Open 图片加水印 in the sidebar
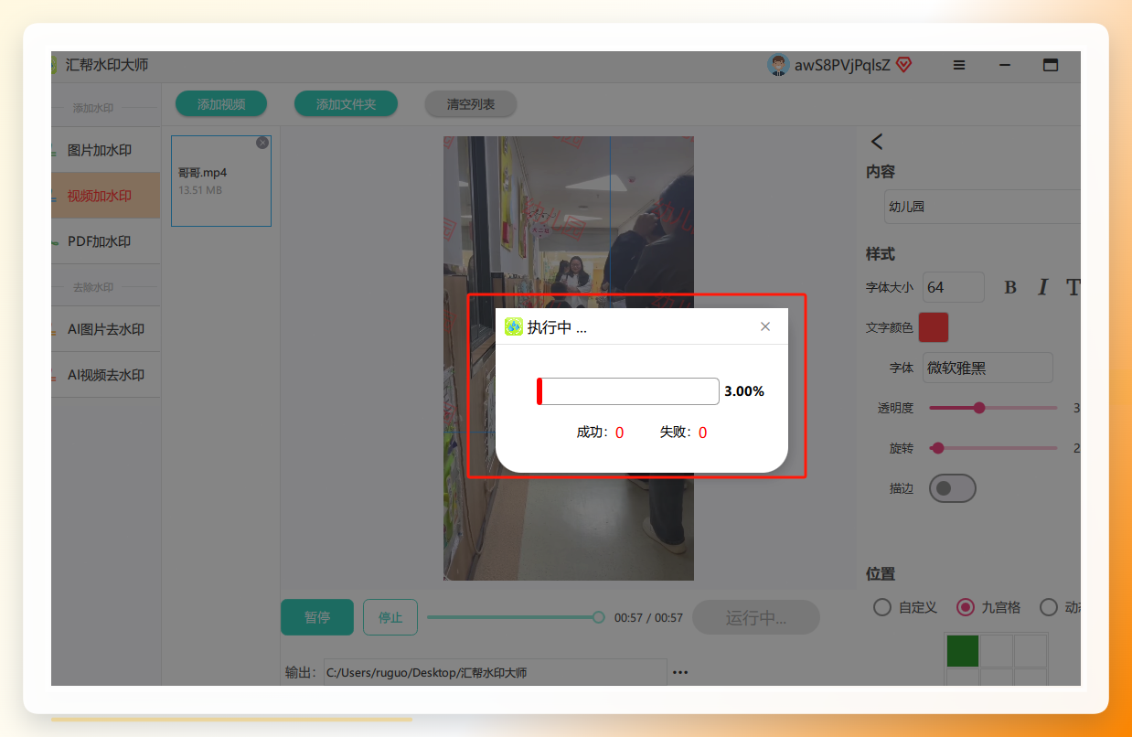The image size is (1132, 737). 106,150
